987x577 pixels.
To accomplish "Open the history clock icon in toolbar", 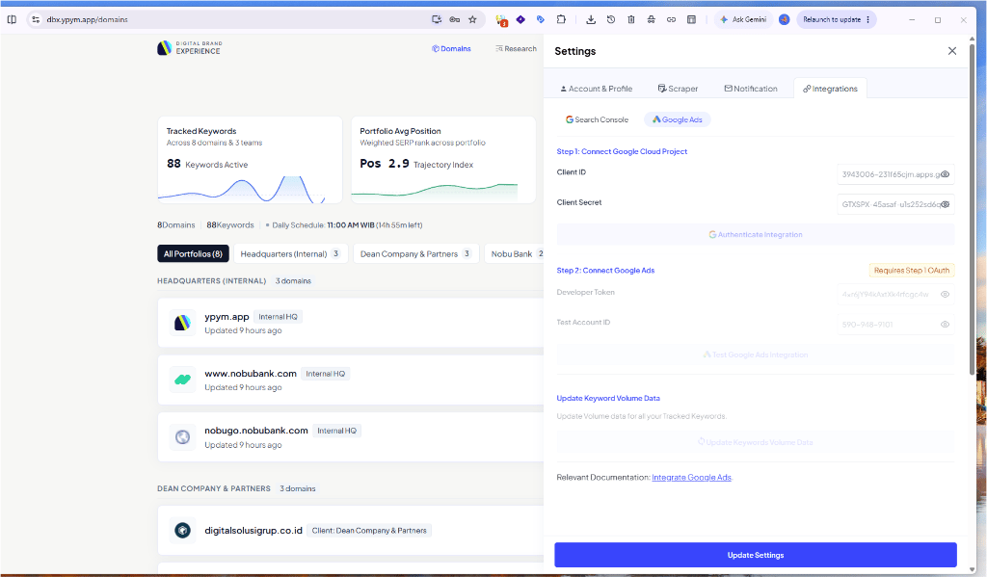I will [610, 19].
